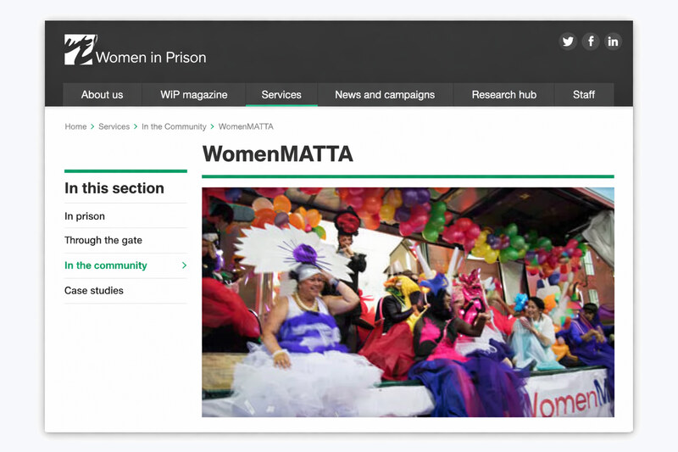Expand the In the community chevron
678x452 pixels.
point(184,265)
